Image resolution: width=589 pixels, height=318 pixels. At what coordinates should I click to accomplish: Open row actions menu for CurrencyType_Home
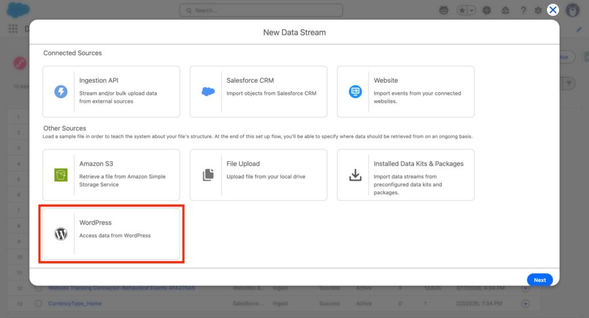point(525,304)
